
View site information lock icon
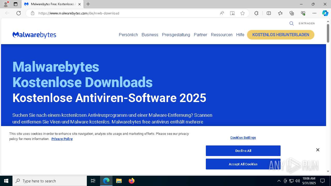[33, 13]
